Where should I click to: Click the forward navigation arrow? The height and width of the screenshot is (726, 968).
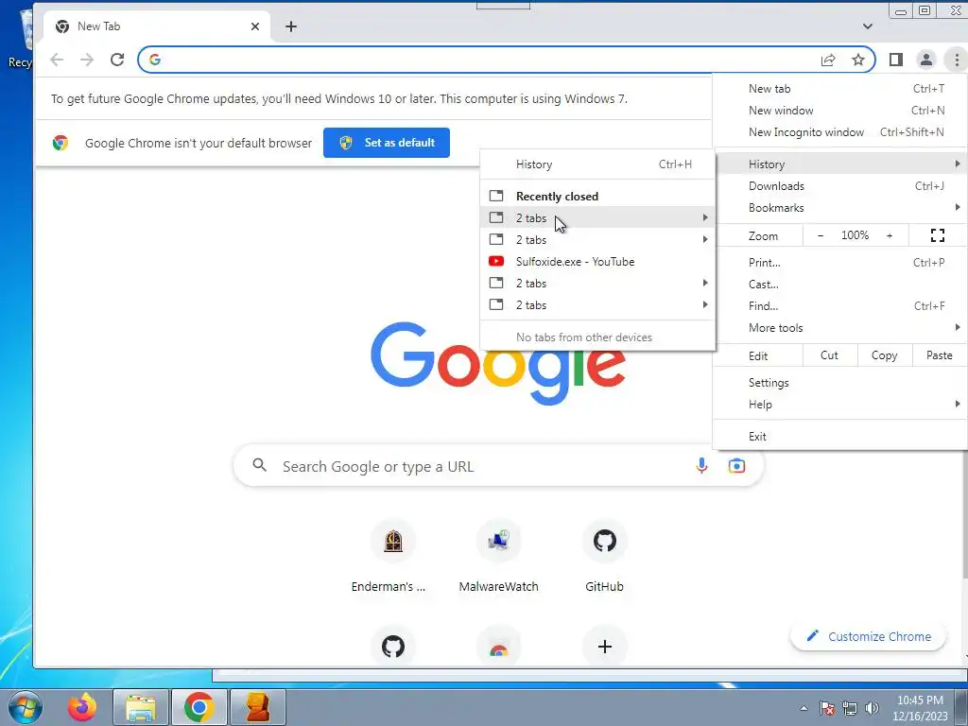coord(87,60)
